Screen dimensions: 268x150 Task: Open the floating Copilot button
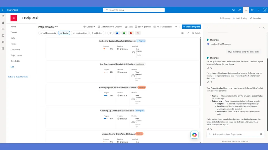click(195, 135)
